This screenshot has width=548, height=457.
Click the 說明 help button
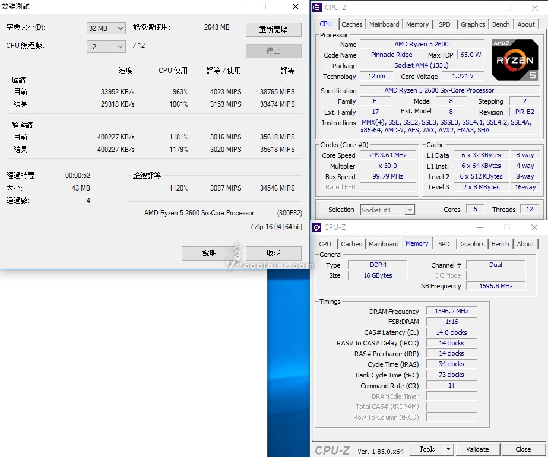(x=210, y=253)
